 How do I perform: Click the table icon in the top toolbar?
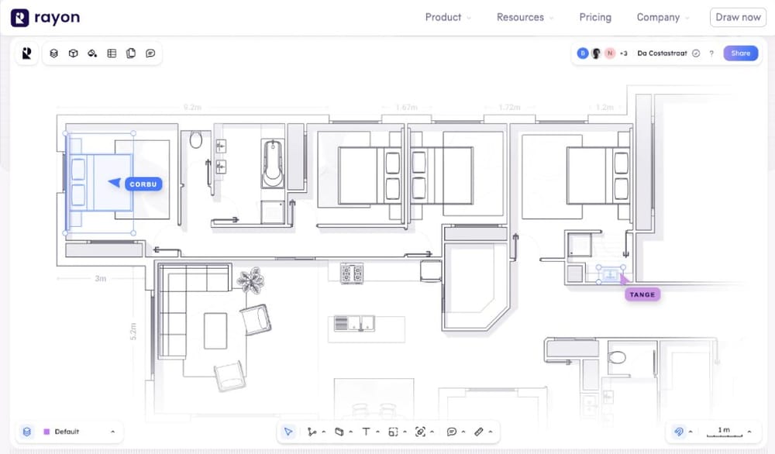112,53
